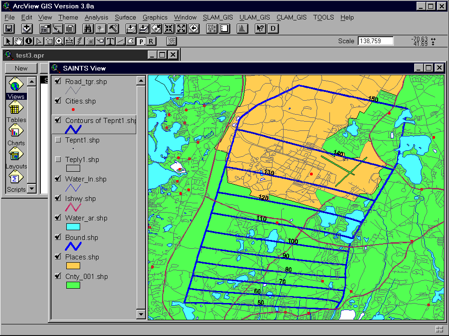
Task: Open the Surface menu
Action: (x=126, y=18)
